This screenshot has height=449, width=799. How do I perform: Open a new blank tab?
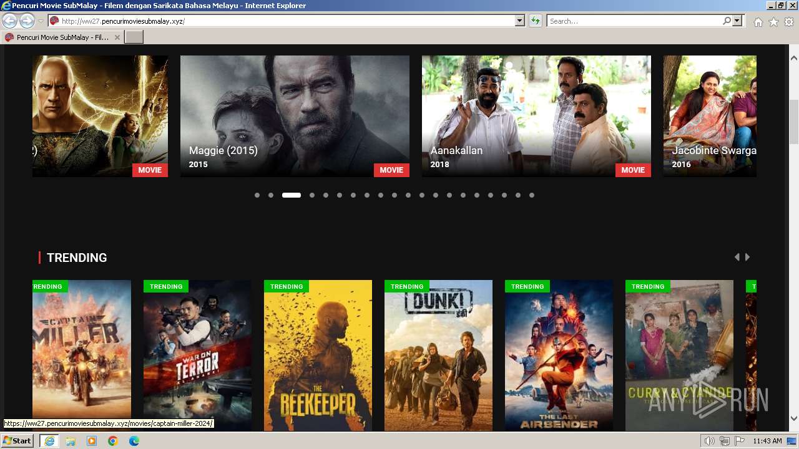point(134,37)
